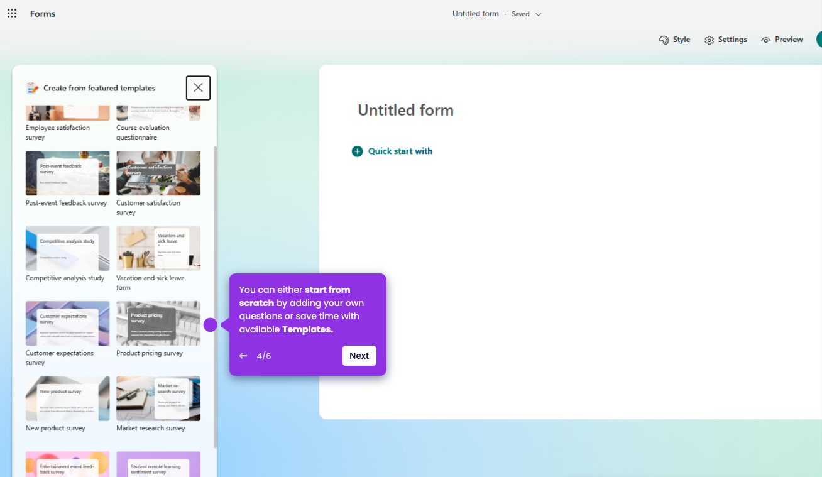This screenshot has width=822, height=477.
Task: Click the featured templates notepad icon
Action: click(x=32, y=88)
